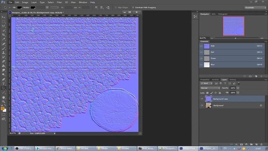The height and width of the screenshot is (151, 268).
Task: Click the orange foreground color swatch
Action: click(x=3, y=109)
